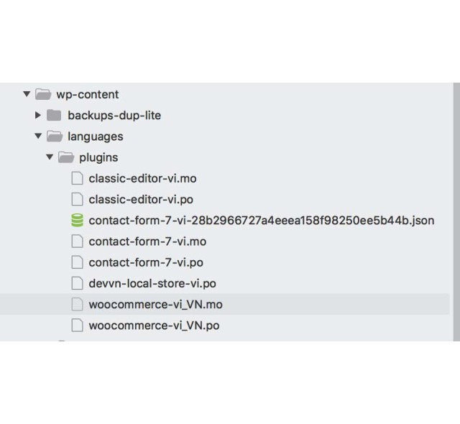Click file icon of woocommerce-vi_VN.po
Image resolution: width=460 pixels, height=424 pixels.
tap(77, 326)
